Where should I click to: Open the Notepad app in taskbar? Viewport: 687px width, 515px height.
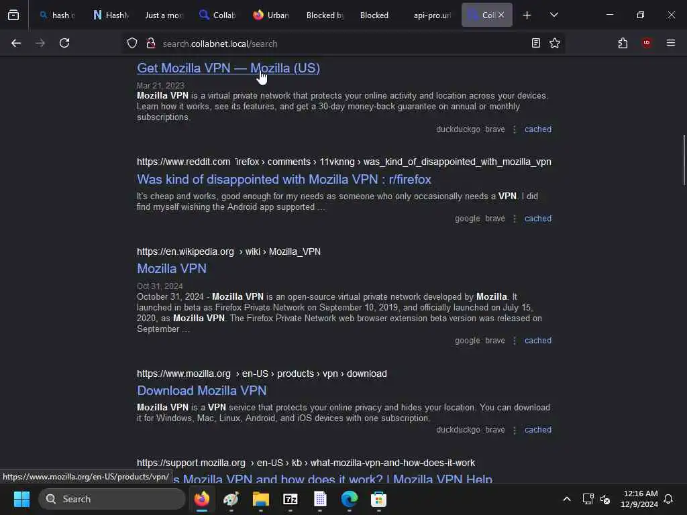(320, 499)
